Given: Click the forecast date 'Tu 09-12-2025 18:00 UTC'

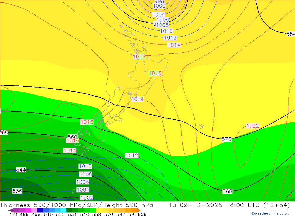Looking at the screenshot, I should 214,205.
